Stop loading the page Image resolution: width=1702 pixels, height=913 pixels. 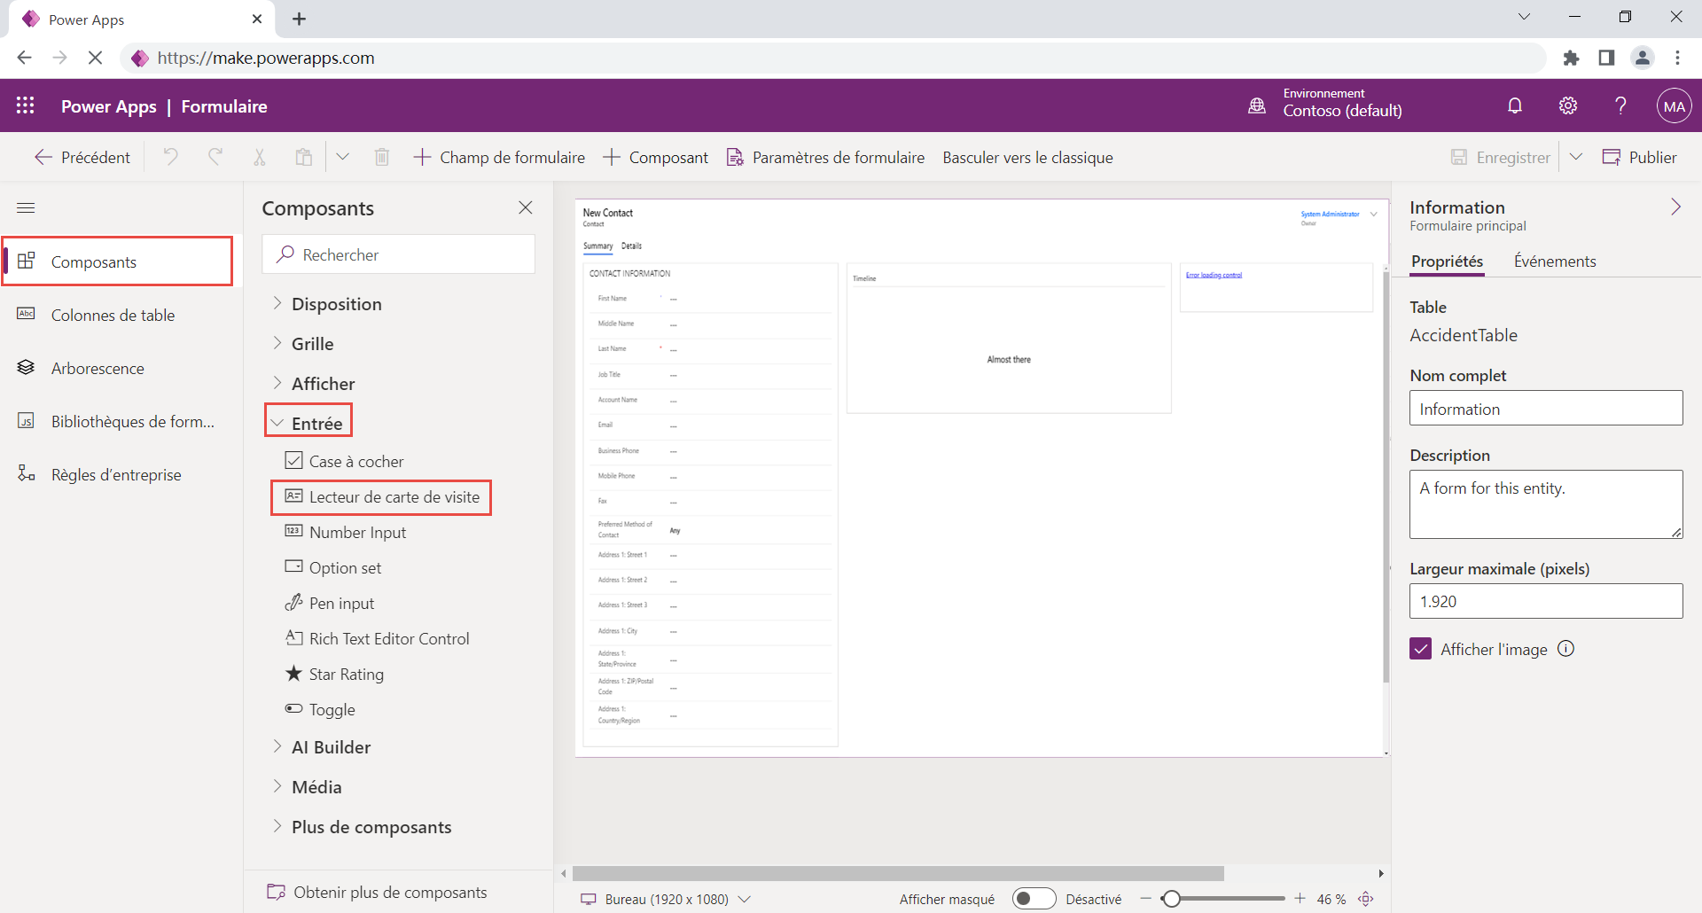point(95,58)
